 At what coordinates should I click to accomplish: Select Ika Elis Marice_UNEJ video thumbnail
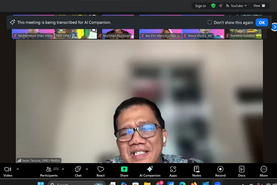pyautogui.click(x=160, y=34)
